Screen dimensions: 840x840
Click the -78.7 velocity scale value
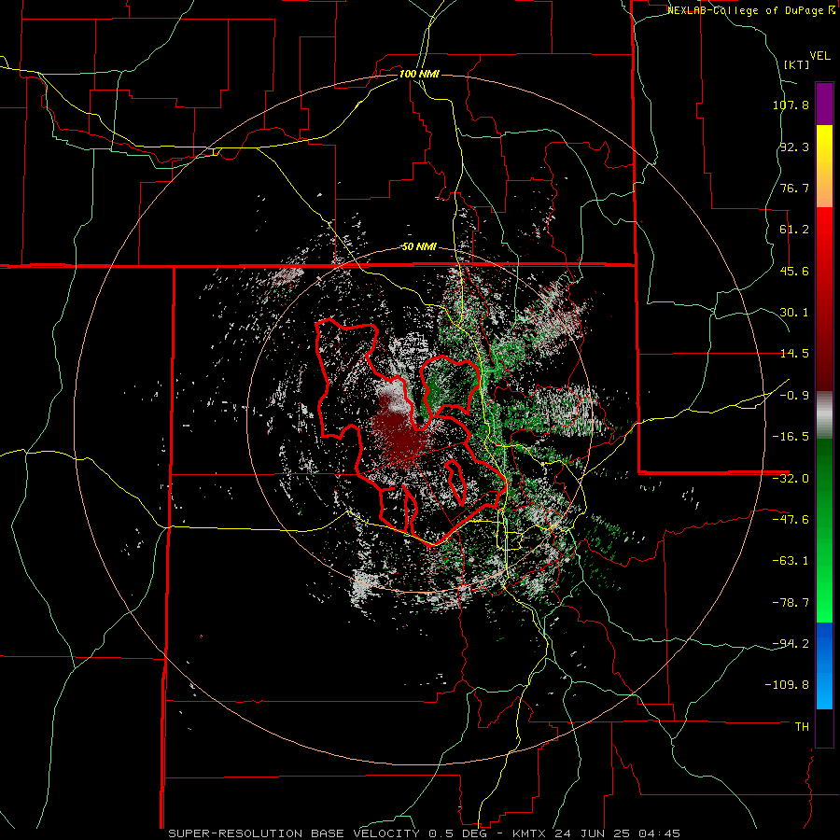(791, 603)
